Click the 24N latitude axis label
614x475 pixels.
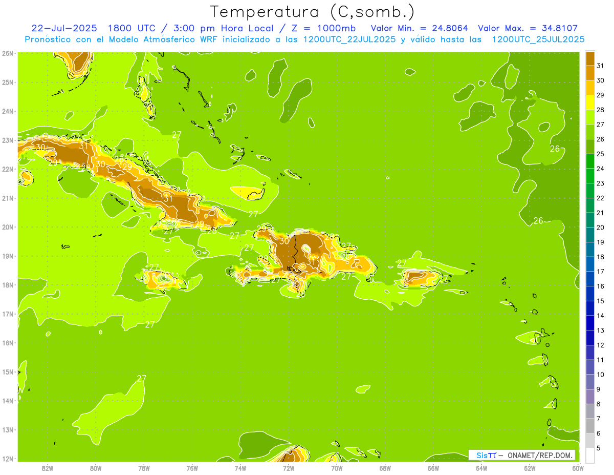pos(7,111)
